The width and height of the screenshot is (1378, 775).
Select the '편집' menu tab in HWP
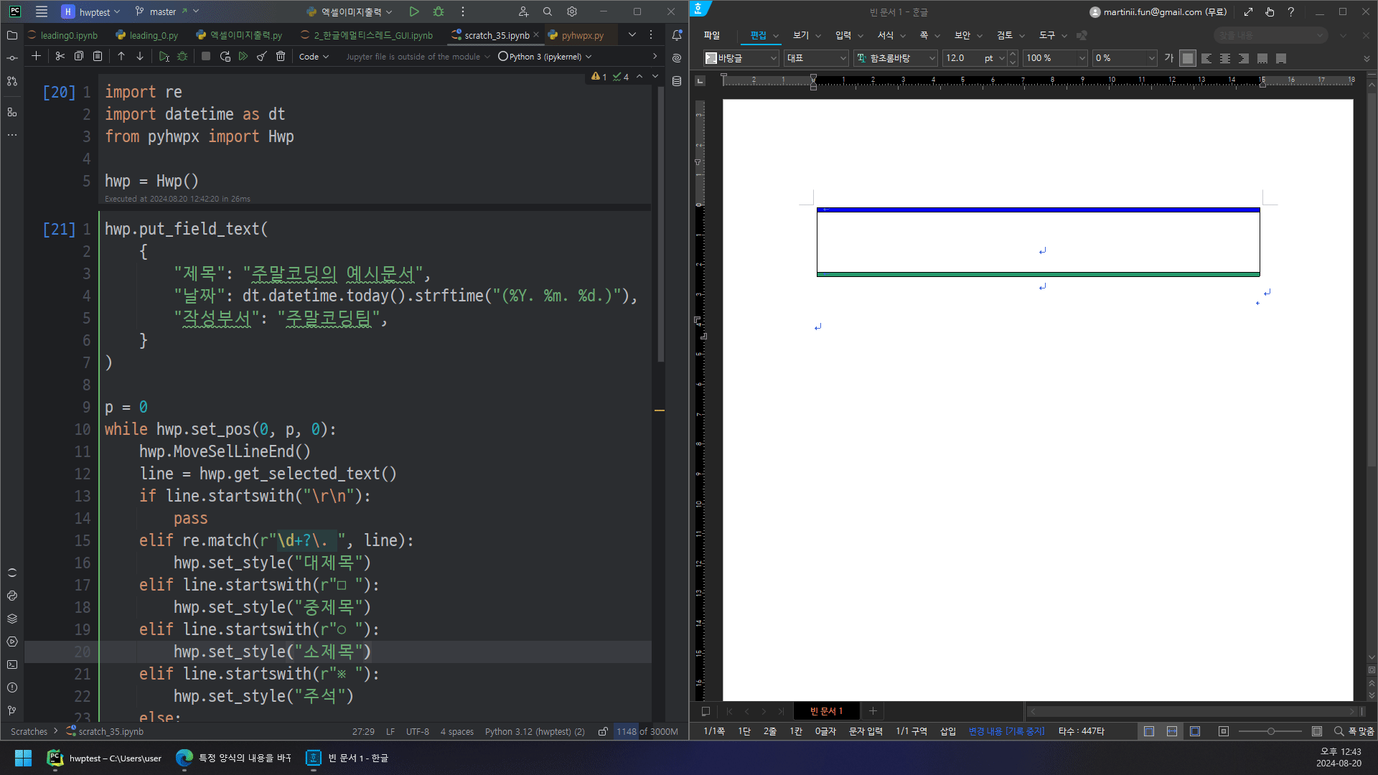(x=756, y=35)
